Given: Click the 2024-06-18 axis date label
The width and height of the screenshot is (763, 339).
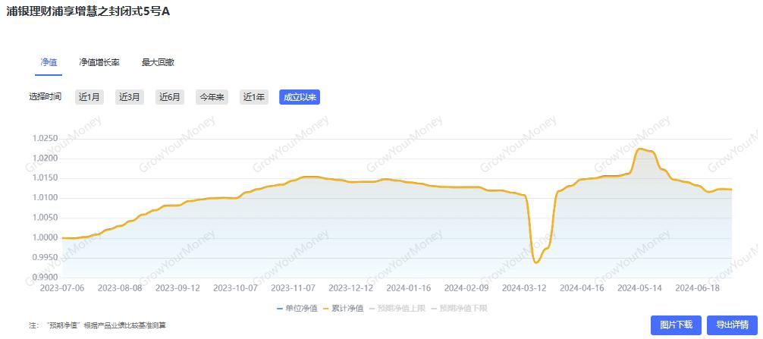Looking at the screenshot, I should pos(697,288).
